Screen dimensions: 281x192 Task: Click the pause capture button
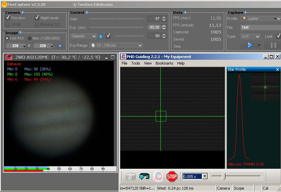click(x=273, y=45)
